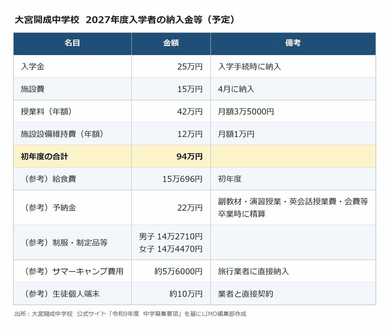Select the 金額 column header
This screenshot has height=333, width=389.
[171, 43]
